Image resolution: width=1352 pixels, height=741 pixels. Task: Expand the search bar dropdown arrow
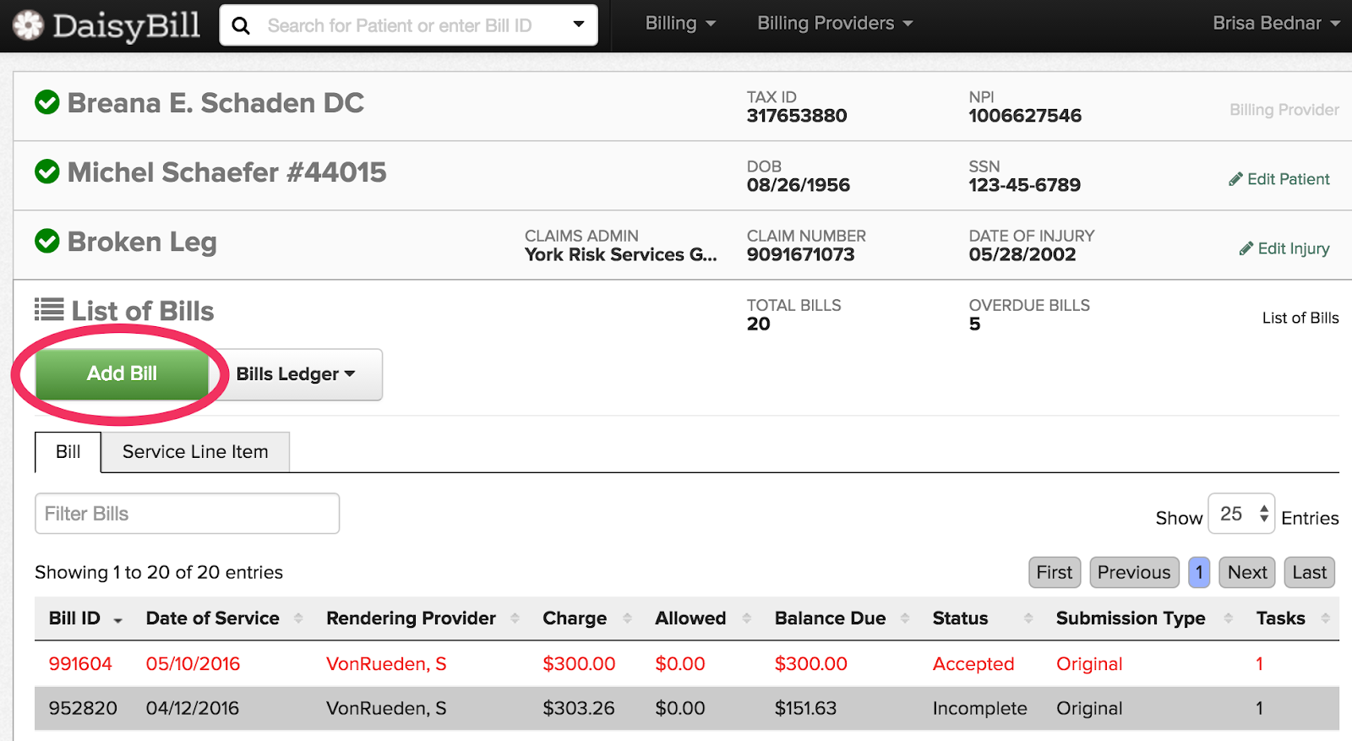pyautogui.click(x=579, y=25)
